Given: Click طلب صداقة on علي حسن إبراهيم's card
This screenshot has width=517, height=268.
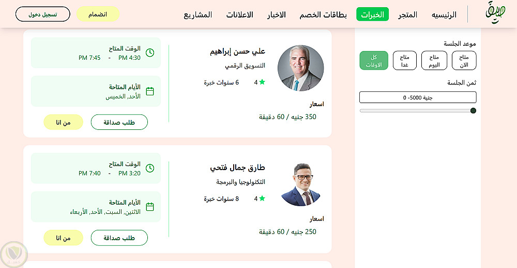Looking at the screenshot, I should [119, 122].
